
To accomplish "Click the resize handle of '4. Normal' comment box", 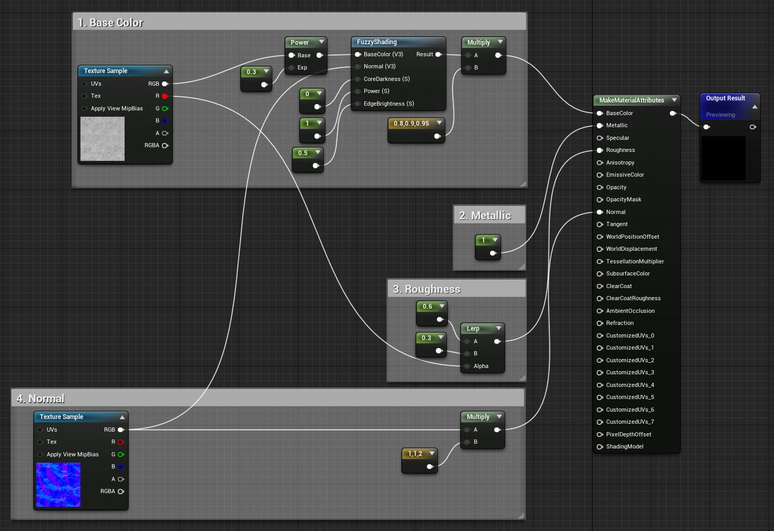I will pos(522,516).
